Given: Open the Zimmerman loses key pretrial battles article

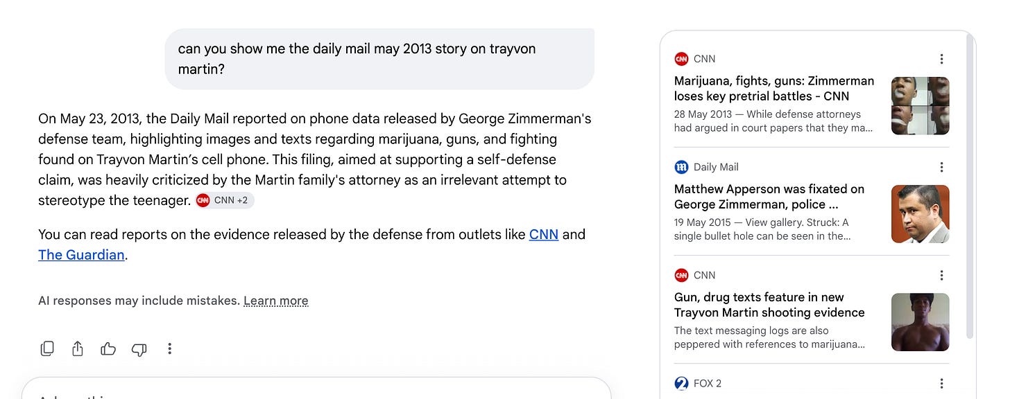Looking at the screenshot, I should 774,89.
